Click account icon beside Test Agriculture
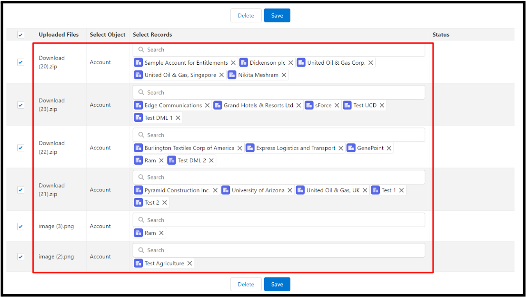This screenshot has width=526, height=297. click(138, 263)
